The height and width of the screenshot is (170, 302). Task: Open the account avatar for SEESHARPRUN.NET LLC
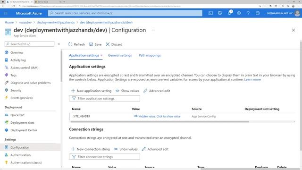coord(297,13)
